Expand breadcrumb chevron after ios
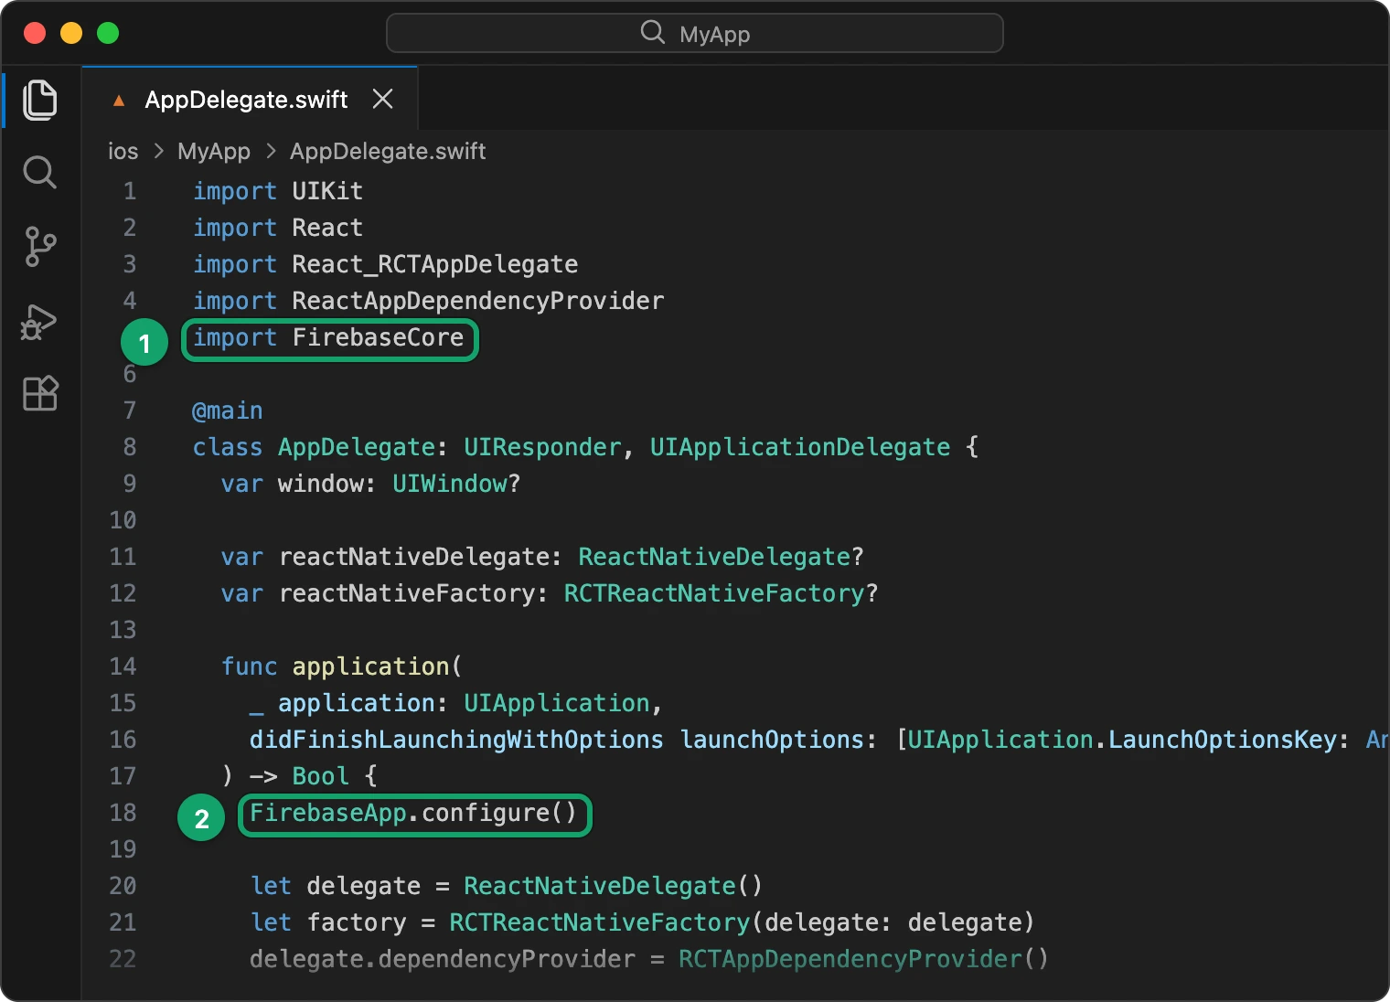Viewport: 1390px width, 1002px height. (x=158, y=151)
